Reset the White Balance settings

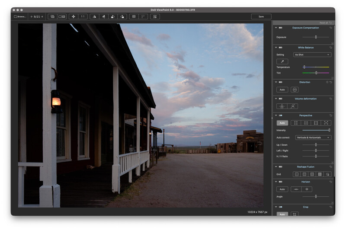point(331,48)
